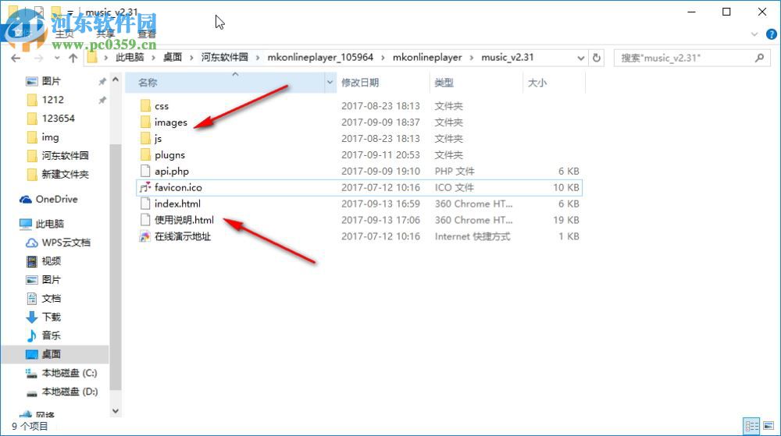
Task: Select the favicon.ico file icon
Action: click(x=145, y=187)
